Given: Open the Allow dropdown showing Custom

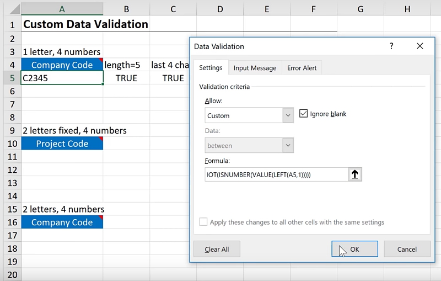Looking at the screenshot, I should point(288,115).
